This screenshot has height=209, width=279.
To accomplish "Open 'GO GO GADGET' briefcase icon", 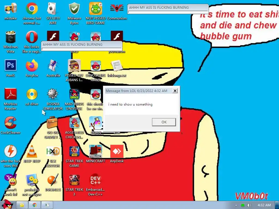I will tap(52, 123).
